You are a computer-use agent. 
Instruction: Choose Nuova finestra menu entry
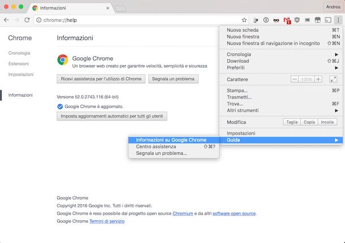pos(281,37)
